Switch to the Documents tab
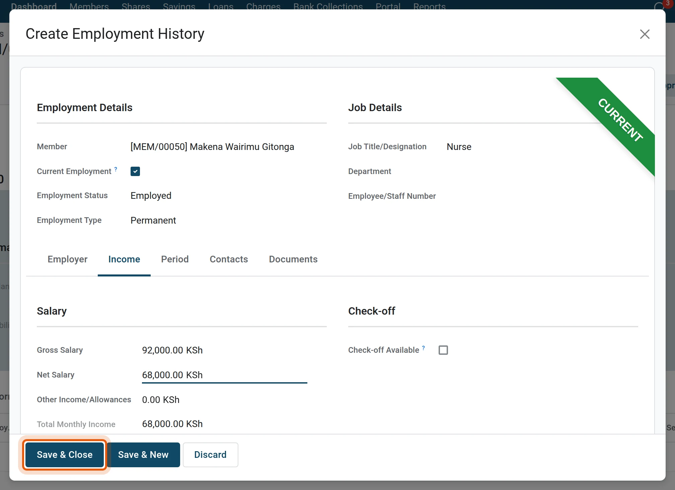 coord(293,259)
